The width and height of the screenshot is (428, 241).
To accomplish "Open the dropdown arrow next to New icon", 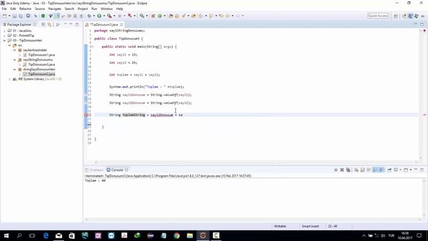I will point(9,16).
